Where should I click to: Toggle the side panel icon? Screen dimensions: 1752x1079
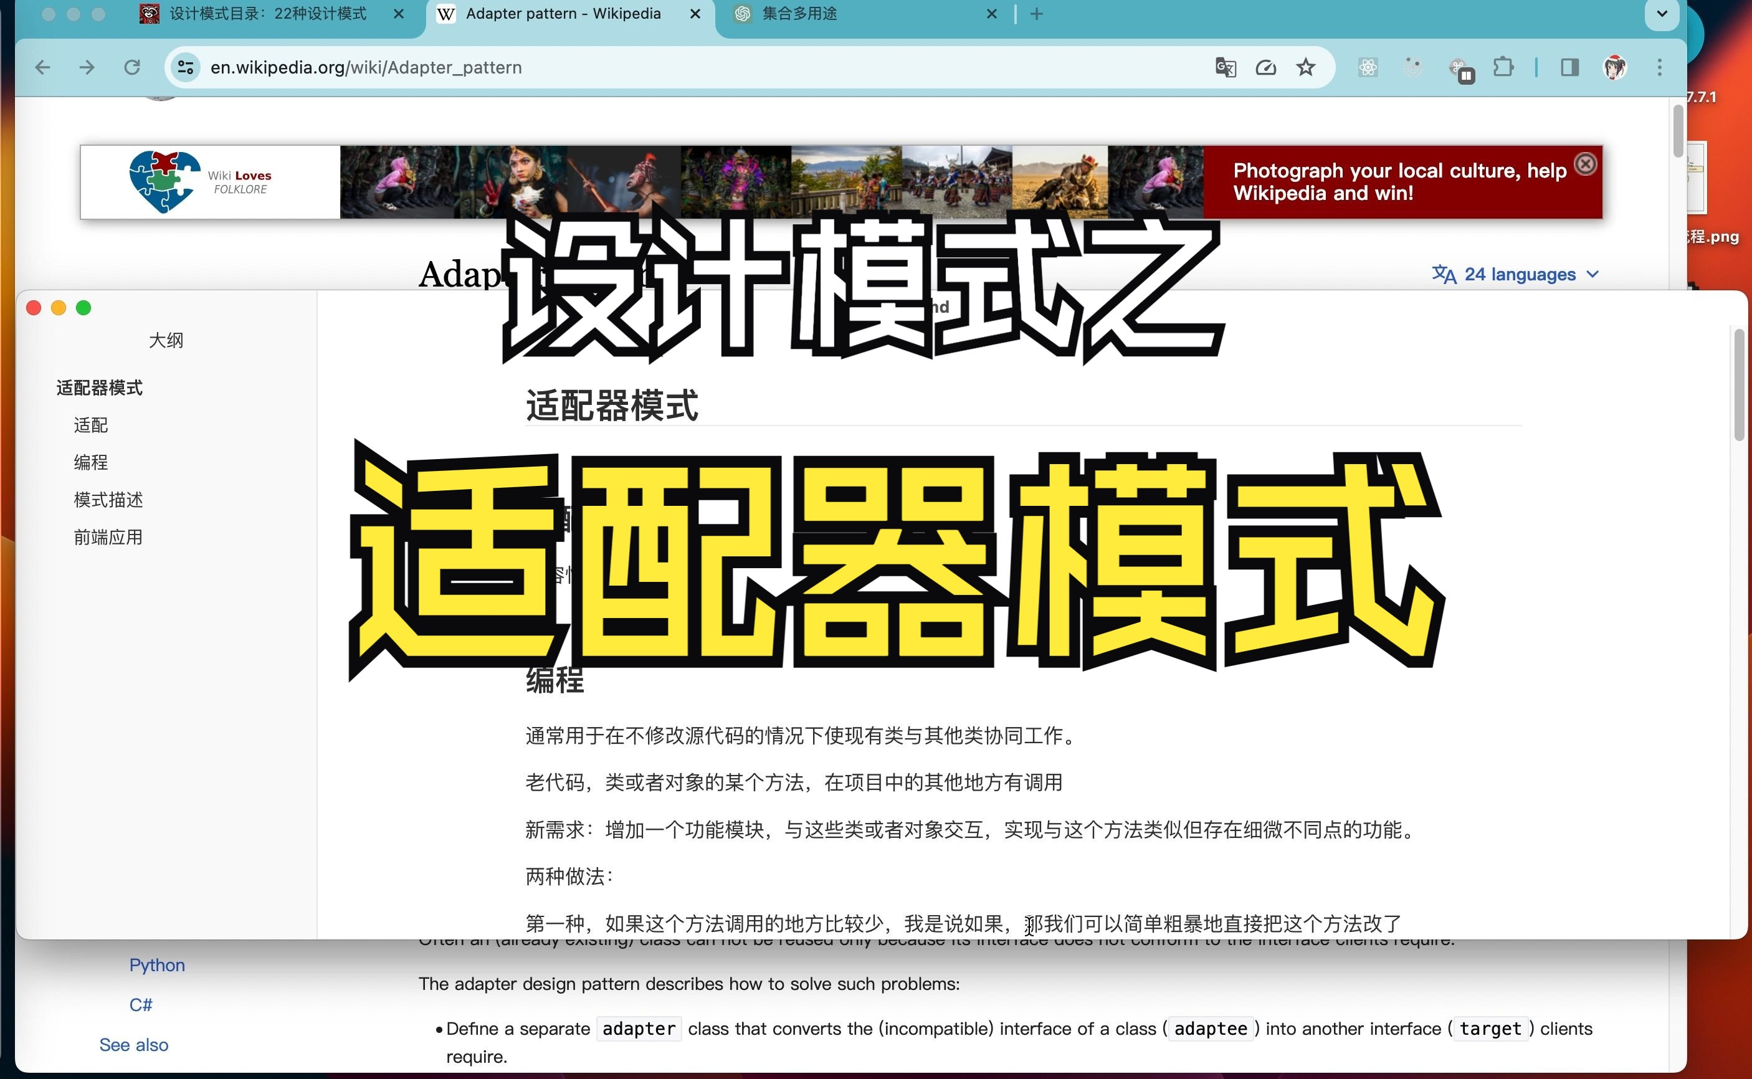click(x=1569, y=67)
